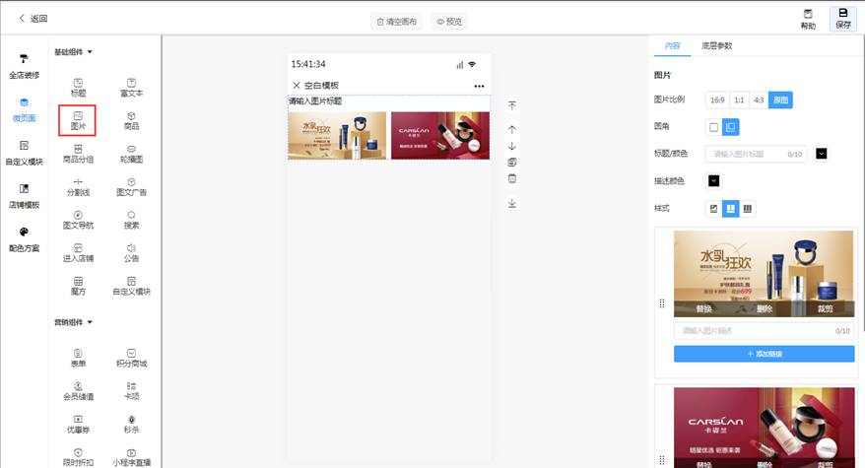Click 删除 on the 水乳狂欢 image

[x=765, y=309]
